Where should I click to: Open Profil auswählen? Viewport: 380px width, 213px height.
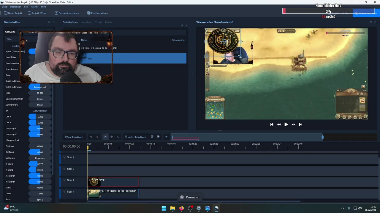[97, 13]
